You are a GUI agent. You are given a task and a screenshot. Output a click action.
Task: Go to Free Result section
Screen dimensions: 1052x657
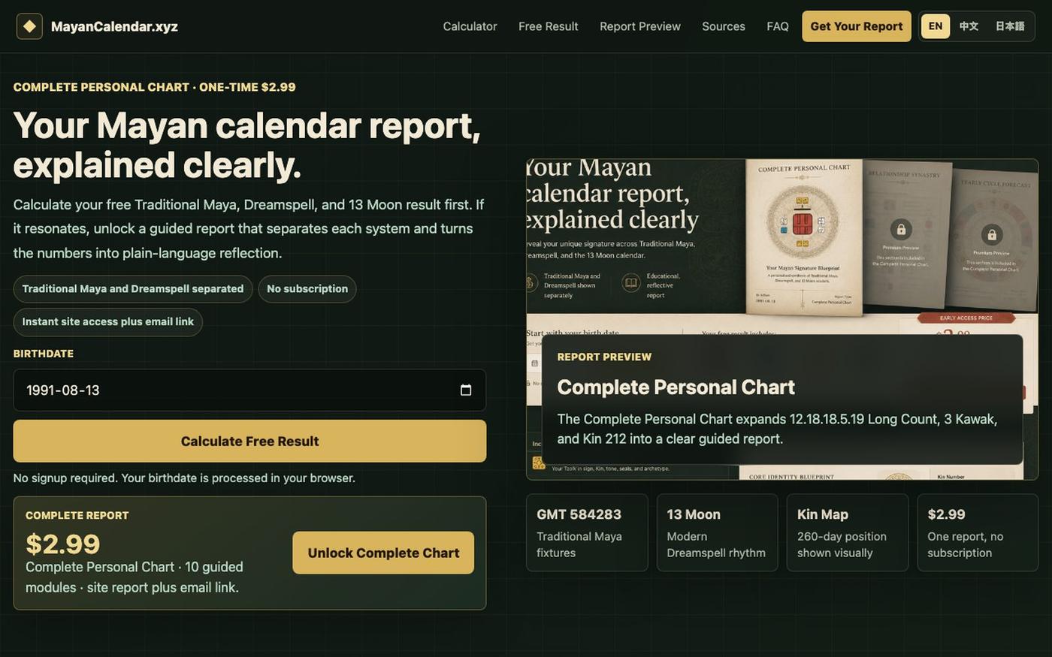point(549,26)
